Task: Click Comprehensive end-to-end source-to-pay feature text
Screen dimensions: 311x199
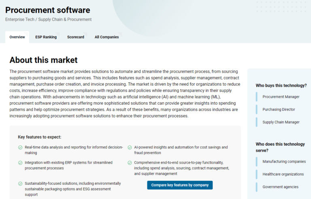Action: (x=181, y=168)
